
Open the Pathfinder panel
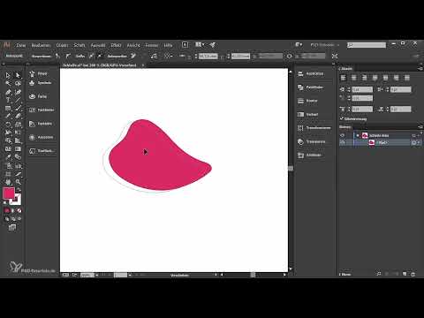314,87
